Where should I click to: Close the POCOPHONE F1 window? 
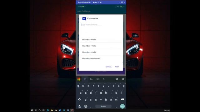coord(125,2)
